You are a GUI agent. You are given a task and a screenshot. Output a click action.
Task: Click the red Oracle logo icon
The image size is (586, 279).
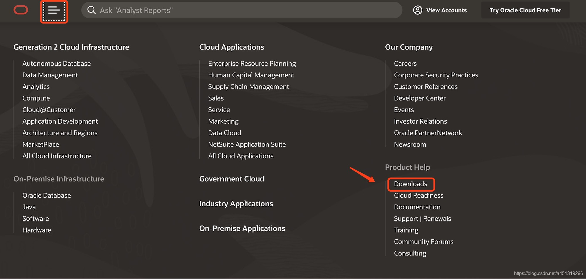[21, 10]
